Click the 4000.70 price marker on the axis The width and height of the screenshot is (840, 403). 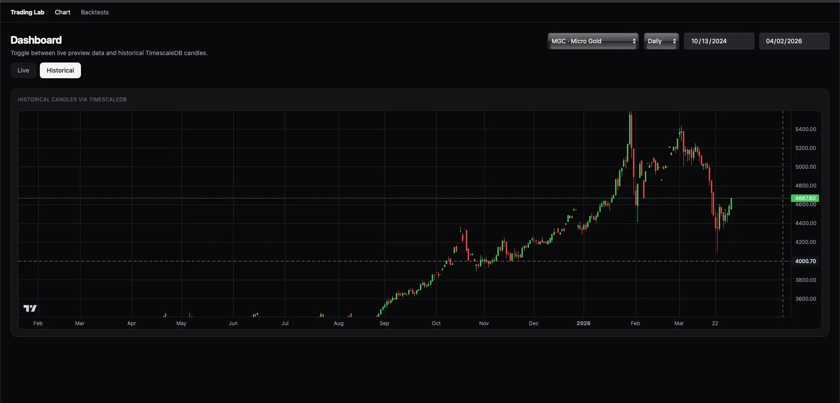pyautogui.click(x=805, y=261)
